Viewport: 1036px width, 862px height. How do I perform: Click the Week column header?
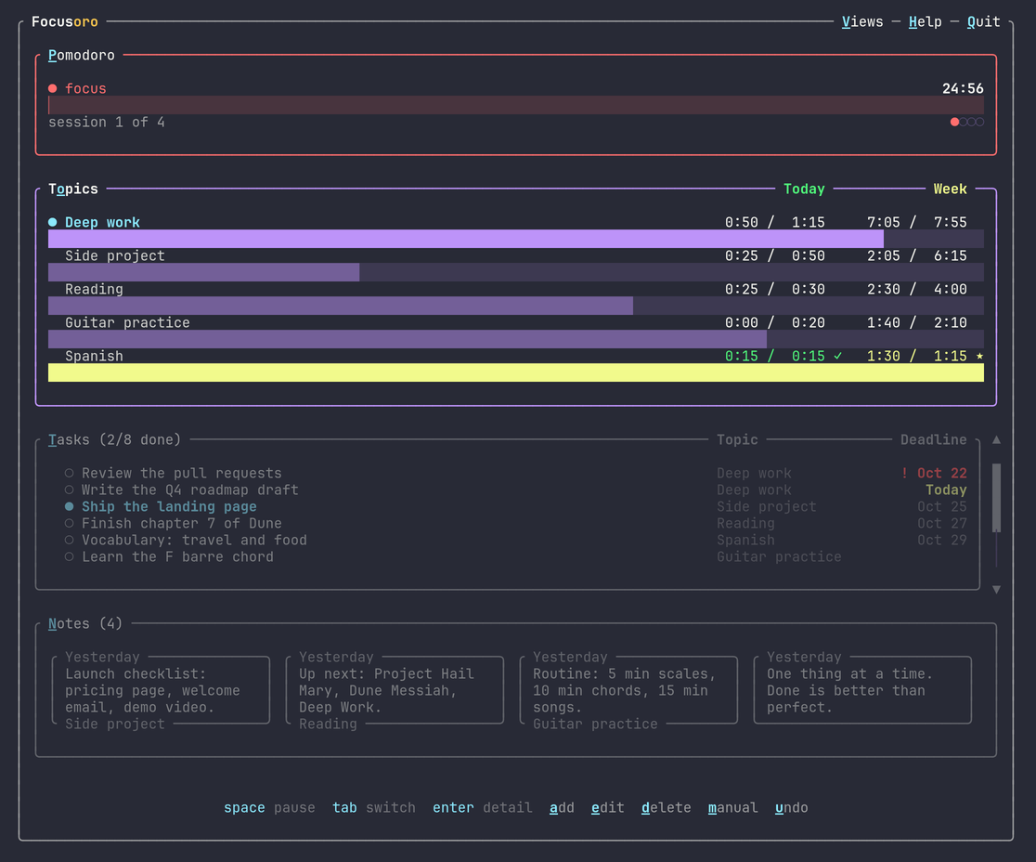tap(950, 189)
